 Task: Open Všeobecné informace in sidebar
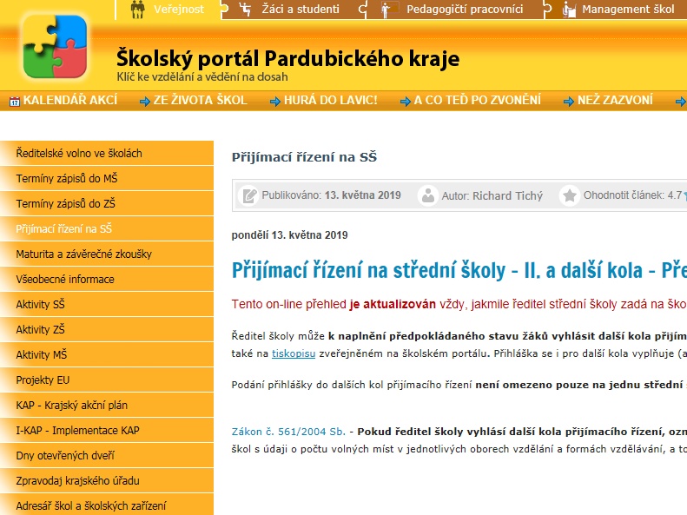[x=107, y=280]
